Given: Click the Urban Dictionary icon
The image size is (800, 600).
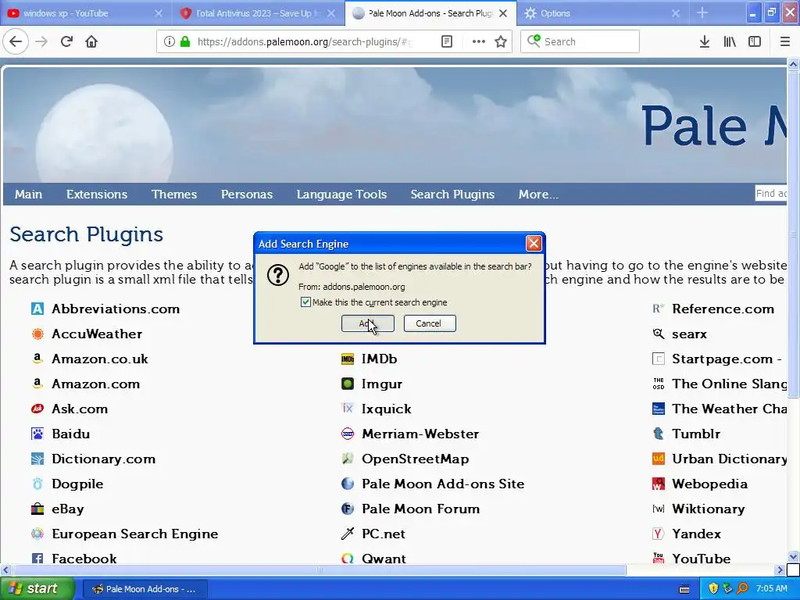Looking at the screenshot, I should (658, 459).
